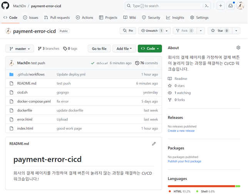The width and height of the screenshot is (248, 195).
Task: Click the MachDn author name in commit row
Action: 24,63
